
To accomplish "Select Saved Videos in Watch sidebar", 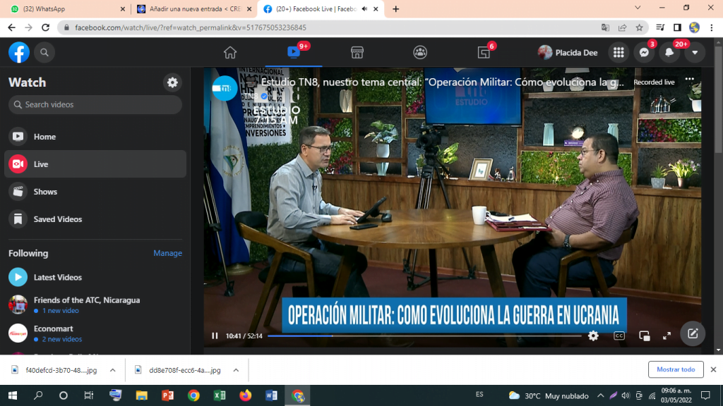I will [x=58, y=219].
